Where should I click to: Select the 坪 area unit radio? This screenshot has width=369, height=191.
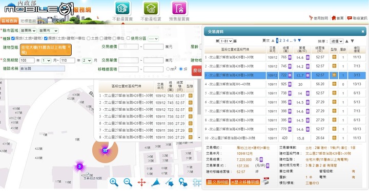(x=181, y=69)
